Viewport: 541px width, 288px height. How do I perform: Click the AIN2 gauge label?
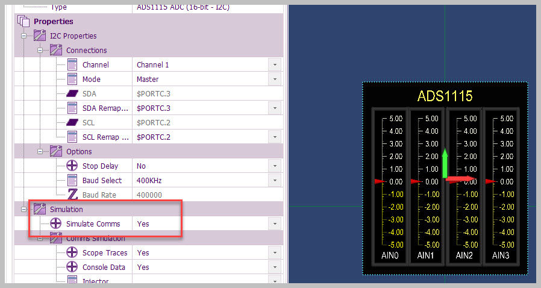(464, 255)
